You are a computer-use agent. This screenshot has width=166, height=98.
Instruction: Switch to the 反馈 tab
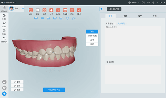[155, 16]
